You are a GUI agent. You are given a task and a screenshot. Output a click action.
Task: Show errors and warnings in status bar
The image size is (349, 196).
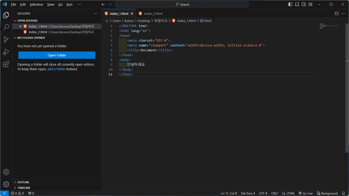[17, 193]
